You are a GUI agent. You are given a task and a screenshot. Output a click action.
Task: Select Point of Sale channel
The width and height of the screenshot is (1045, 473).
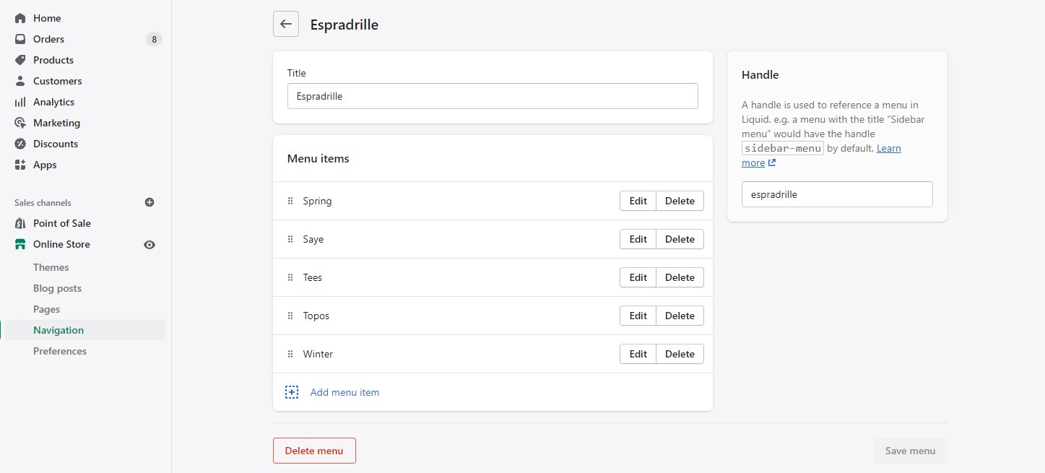[x=61, y=223]
